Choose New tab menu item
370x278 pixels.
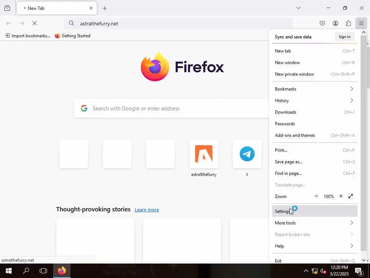click(x=315, y=51)
